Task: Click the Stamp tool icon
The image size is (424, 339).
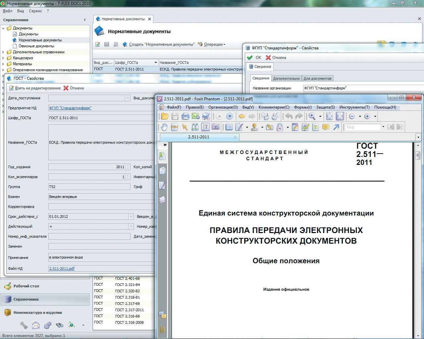Action: pos(254,127)
